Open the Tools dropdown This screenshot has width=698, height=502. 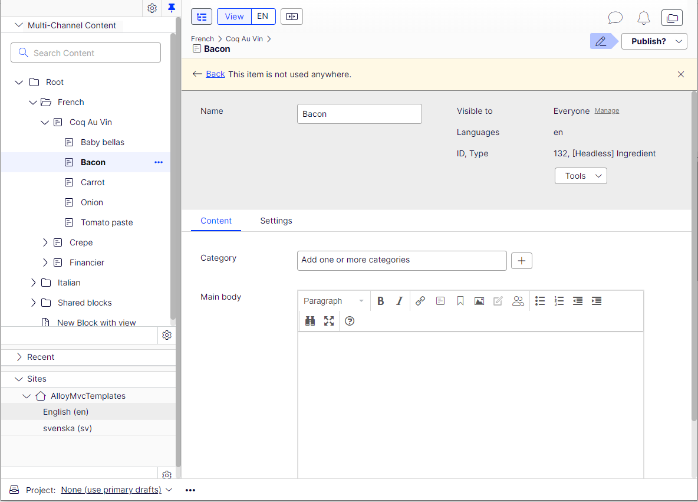(x=581, y=176)
